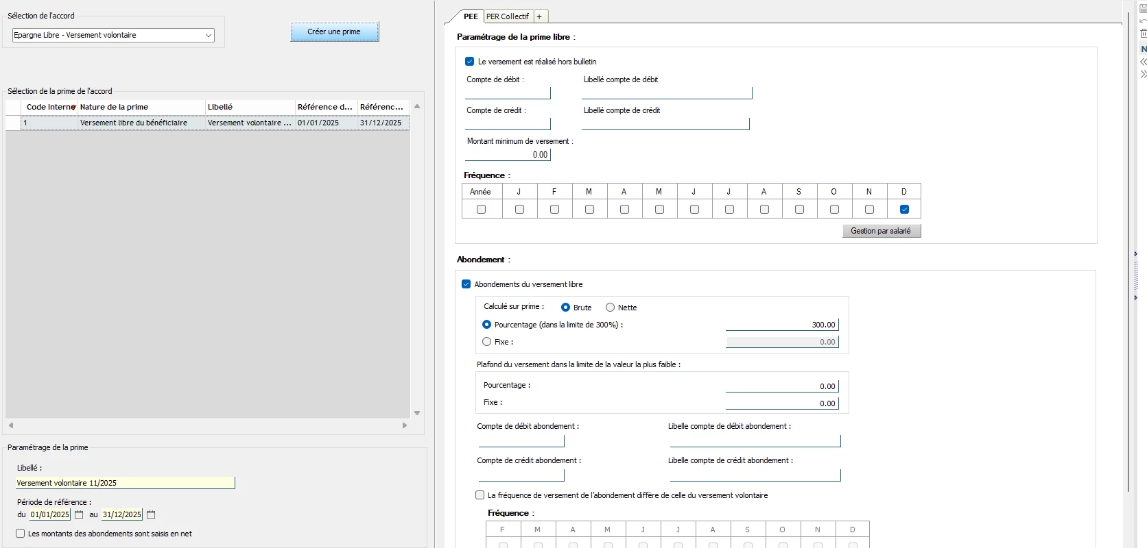Image resolution: width=1147 pixels, height=548 pixels.
Task: Click the save icon in right sidebar
Action: (x=1143, y=8)
